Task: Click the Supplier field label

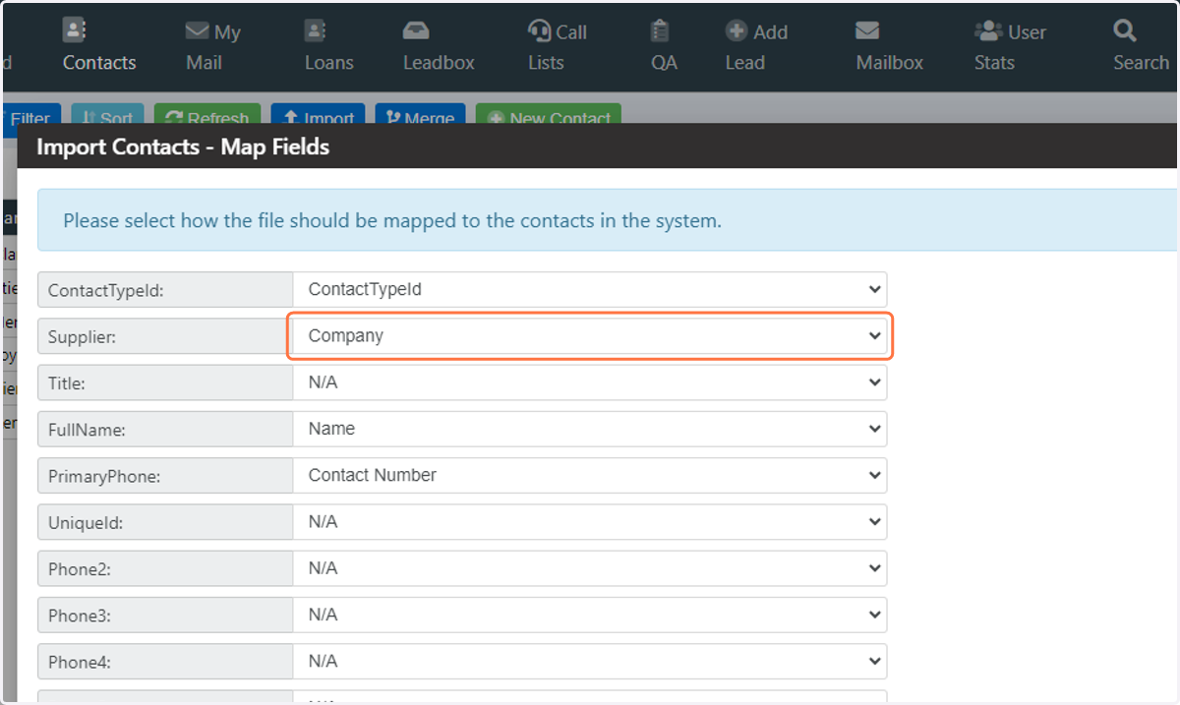Action: pos(82,337)
